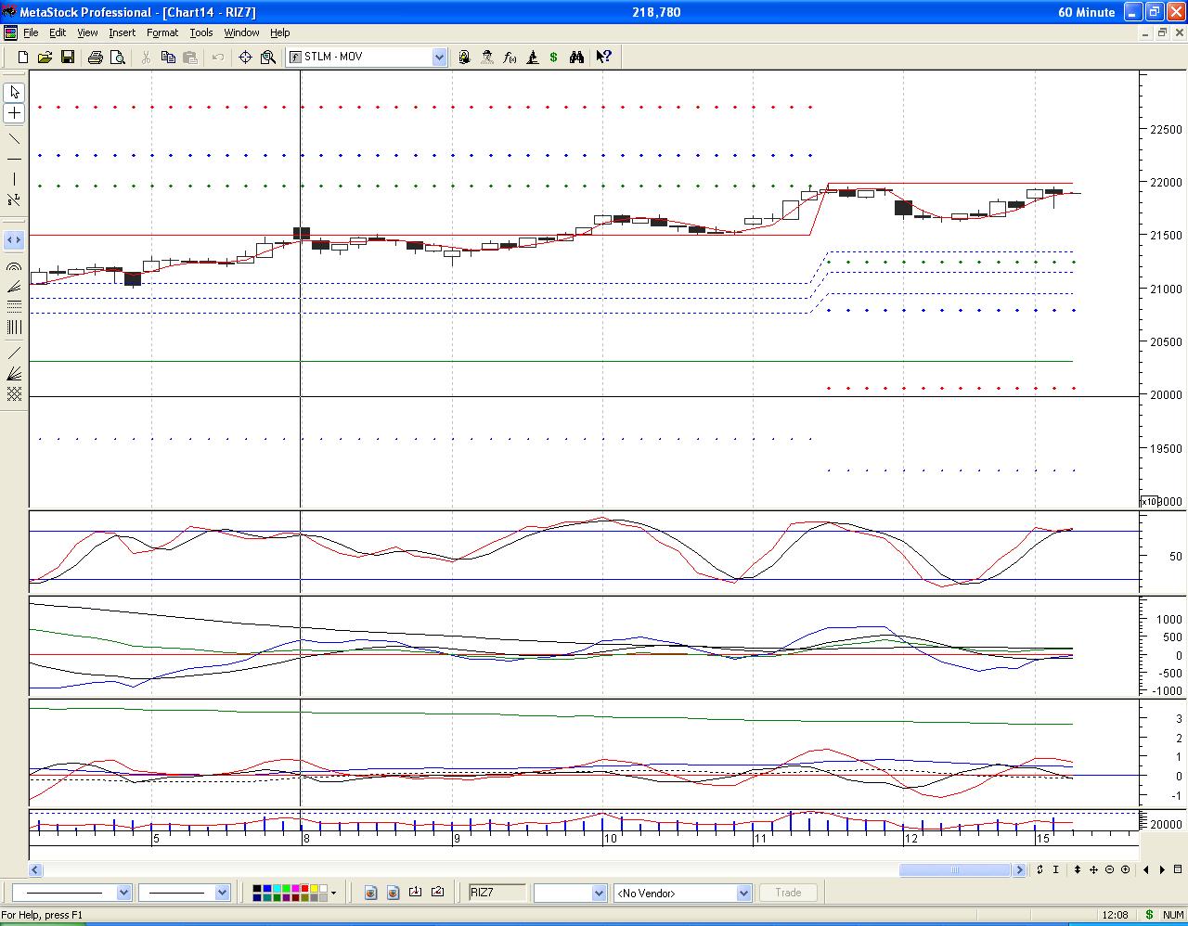The image size is (1188, 926).
Task: Choose the vertical time zones lines tool
Action: click(14, 327)
